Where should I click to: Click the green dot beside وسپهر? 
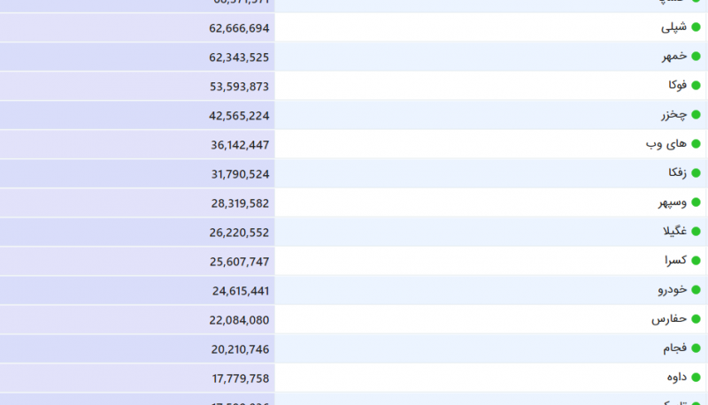(696, 202)
